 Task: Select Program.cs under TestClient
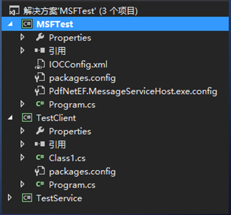click(x=72, y=185)
